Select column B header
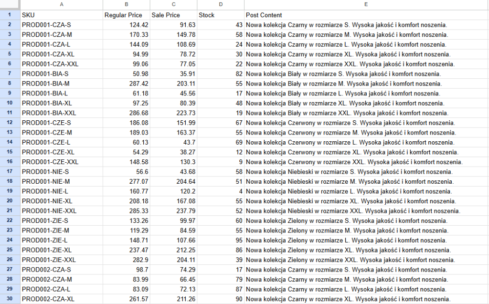Screen dimensions: 489x304 click(126, 5)
